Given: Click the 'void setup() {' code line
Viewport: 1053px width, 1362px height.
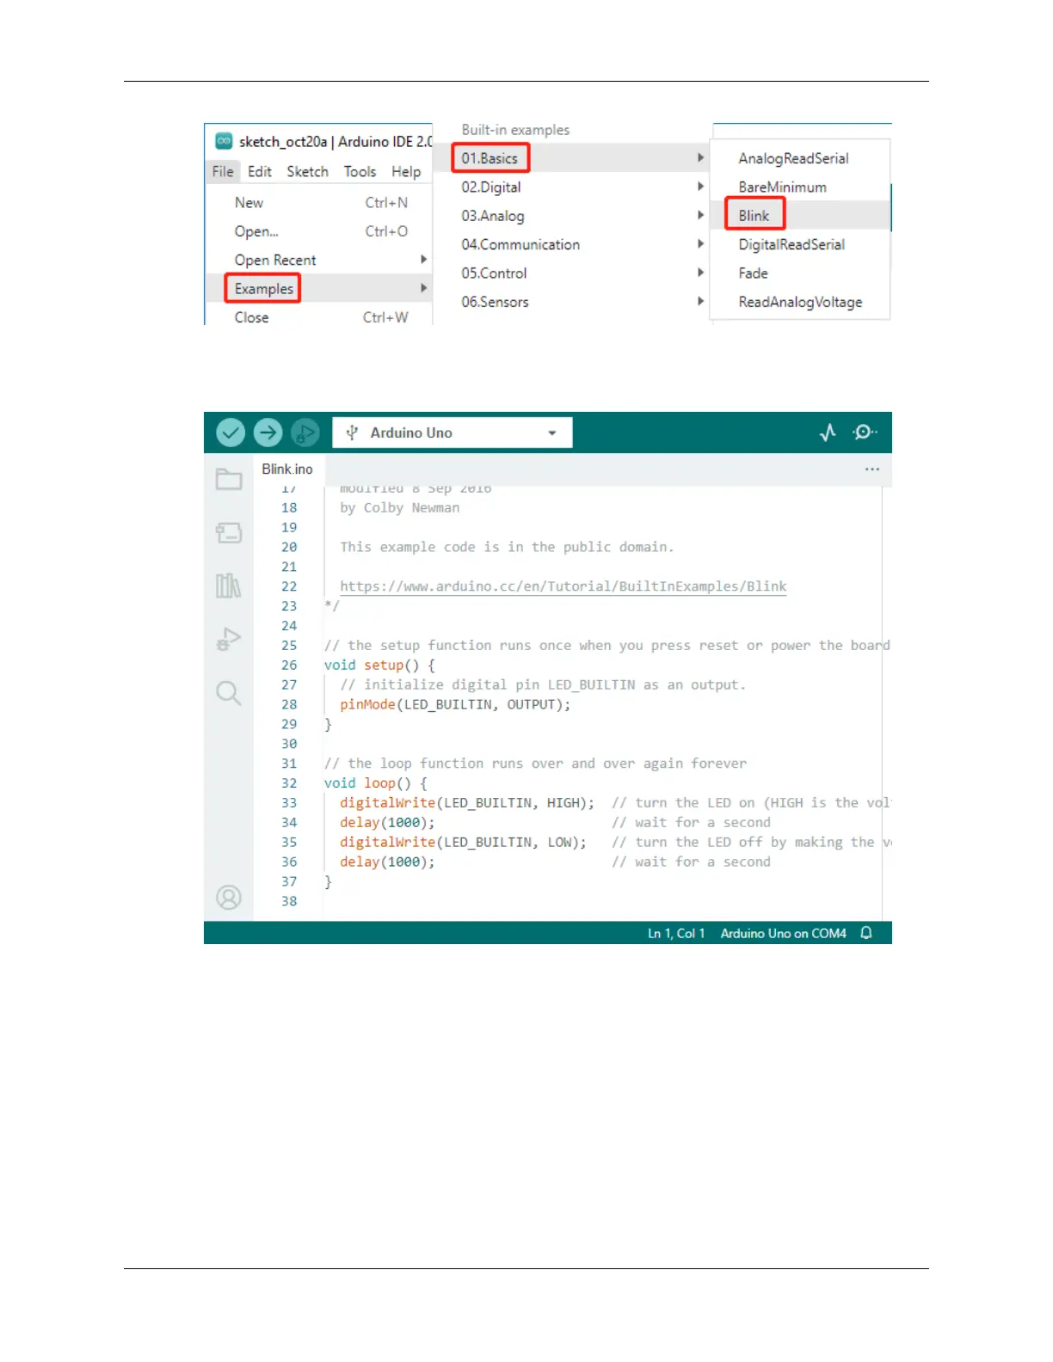Looking at the screenshot, I should (x=379, y=666).
